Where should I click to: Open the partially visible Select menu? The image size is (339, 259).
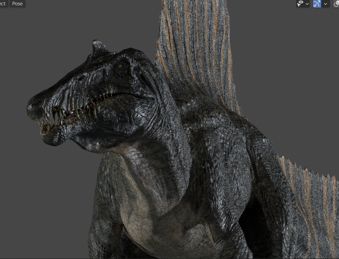(x=4, y=4)
